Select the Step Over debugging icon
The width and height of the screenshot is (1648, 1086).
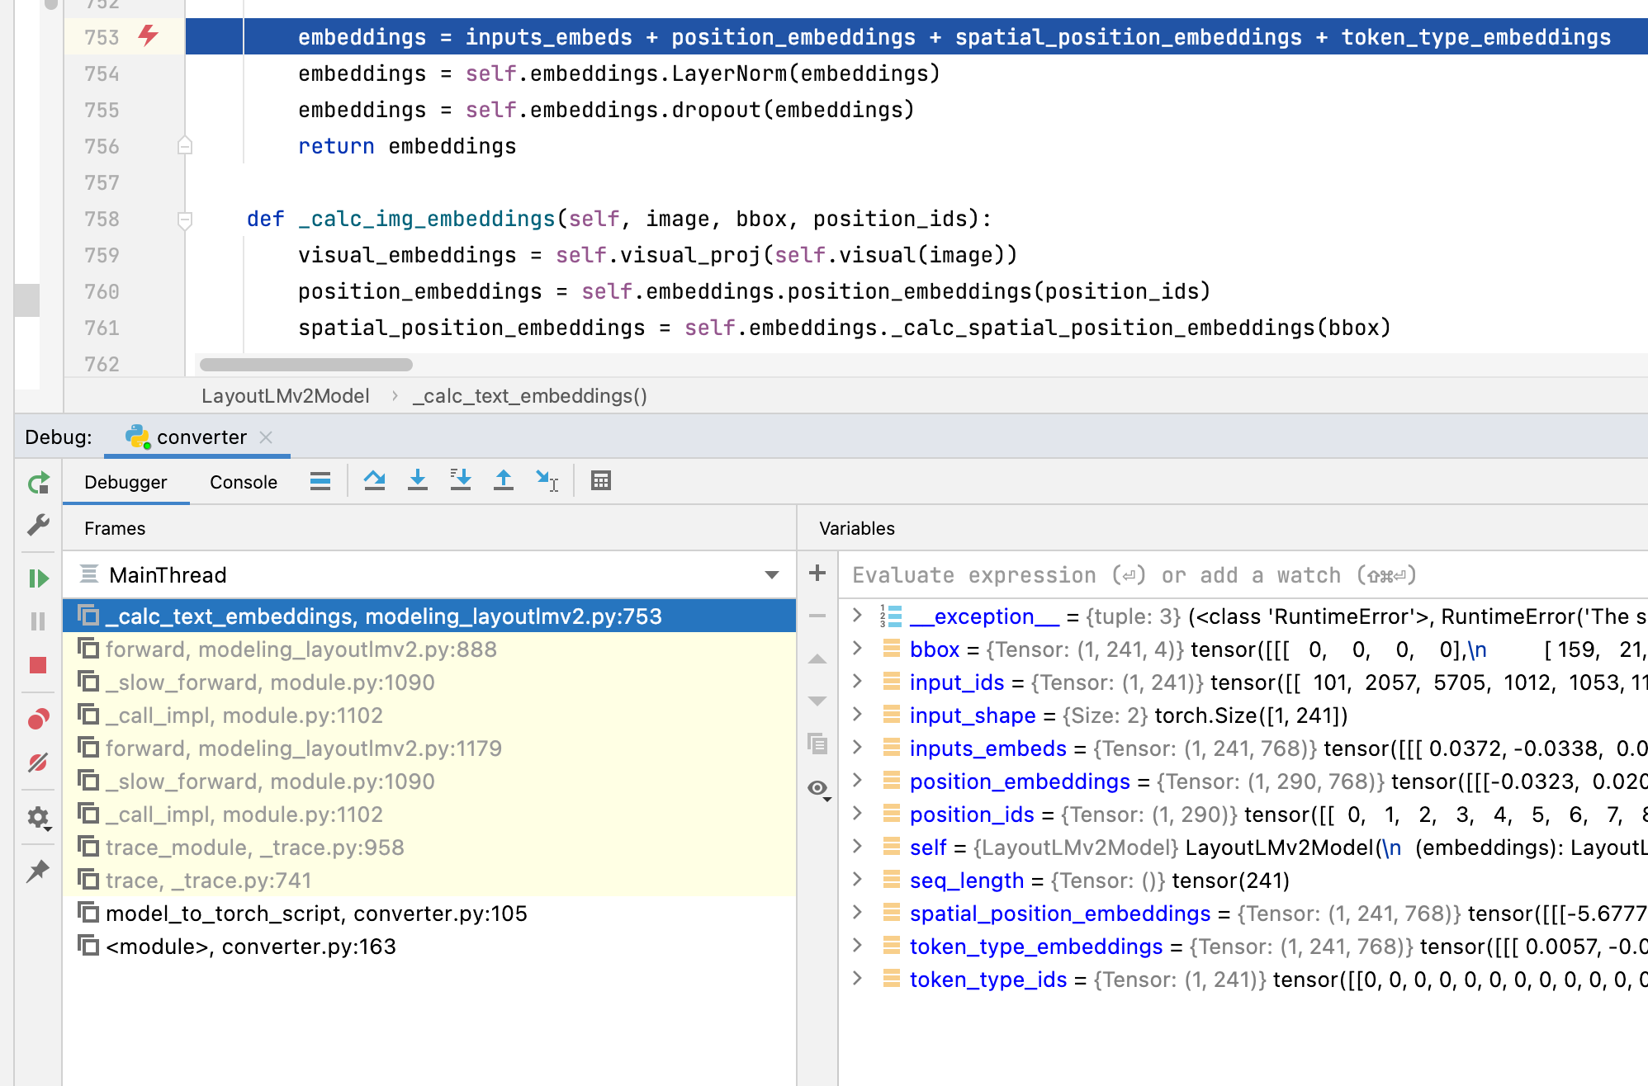375,480
